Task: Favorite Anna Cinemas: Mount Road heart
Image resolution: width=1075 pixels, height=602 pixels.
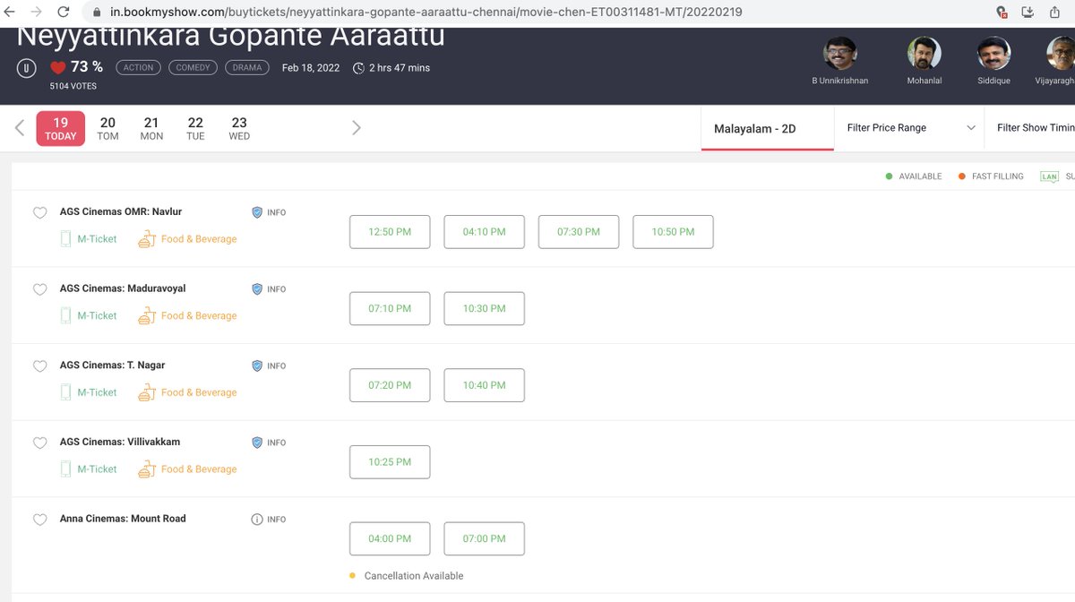Action: click(x=39, y=520)
